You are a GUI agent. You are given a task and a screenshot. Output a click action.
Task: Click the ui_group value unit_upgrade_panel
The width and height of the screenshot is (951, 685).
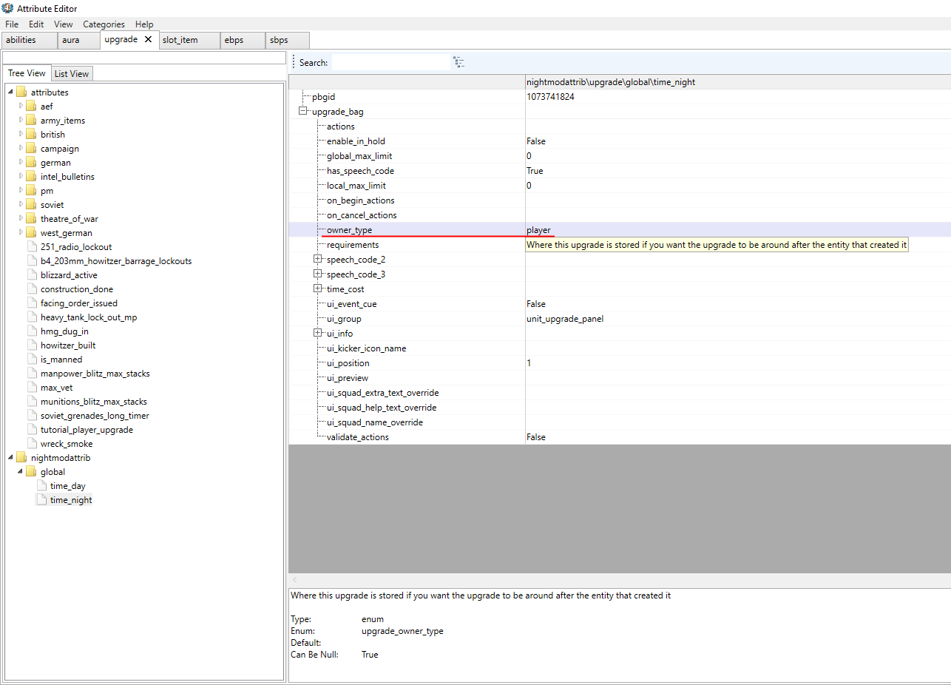565,319
